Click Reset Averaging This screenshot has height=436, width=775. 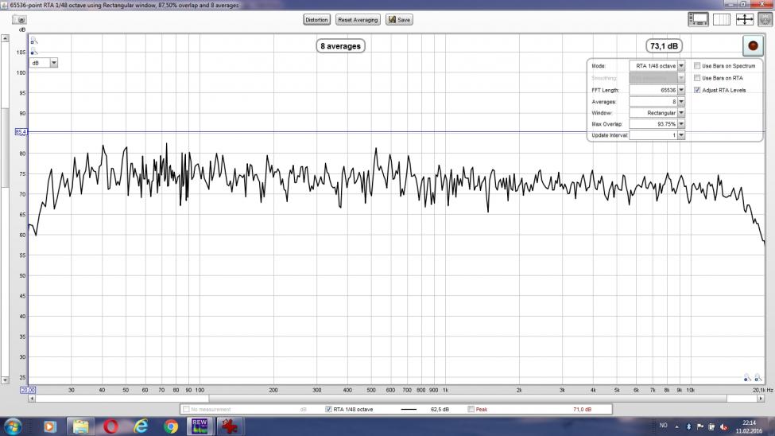click(358, 20)
